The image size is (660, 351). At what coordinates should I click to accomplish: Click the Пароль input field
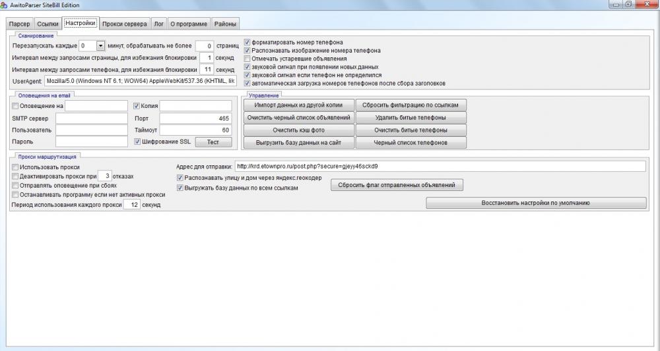pos(91,142)
